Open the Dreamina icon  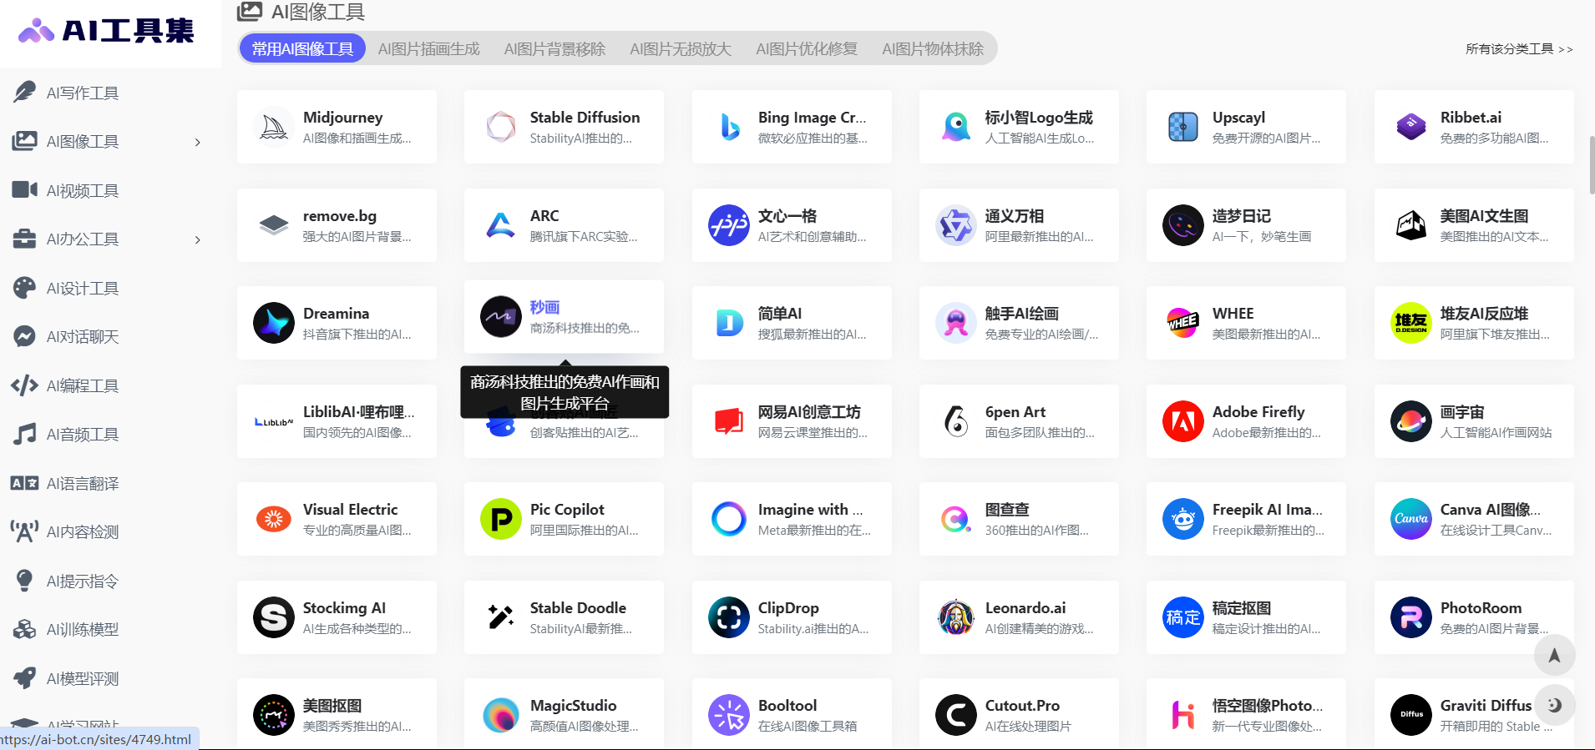(x=274, y=323)
